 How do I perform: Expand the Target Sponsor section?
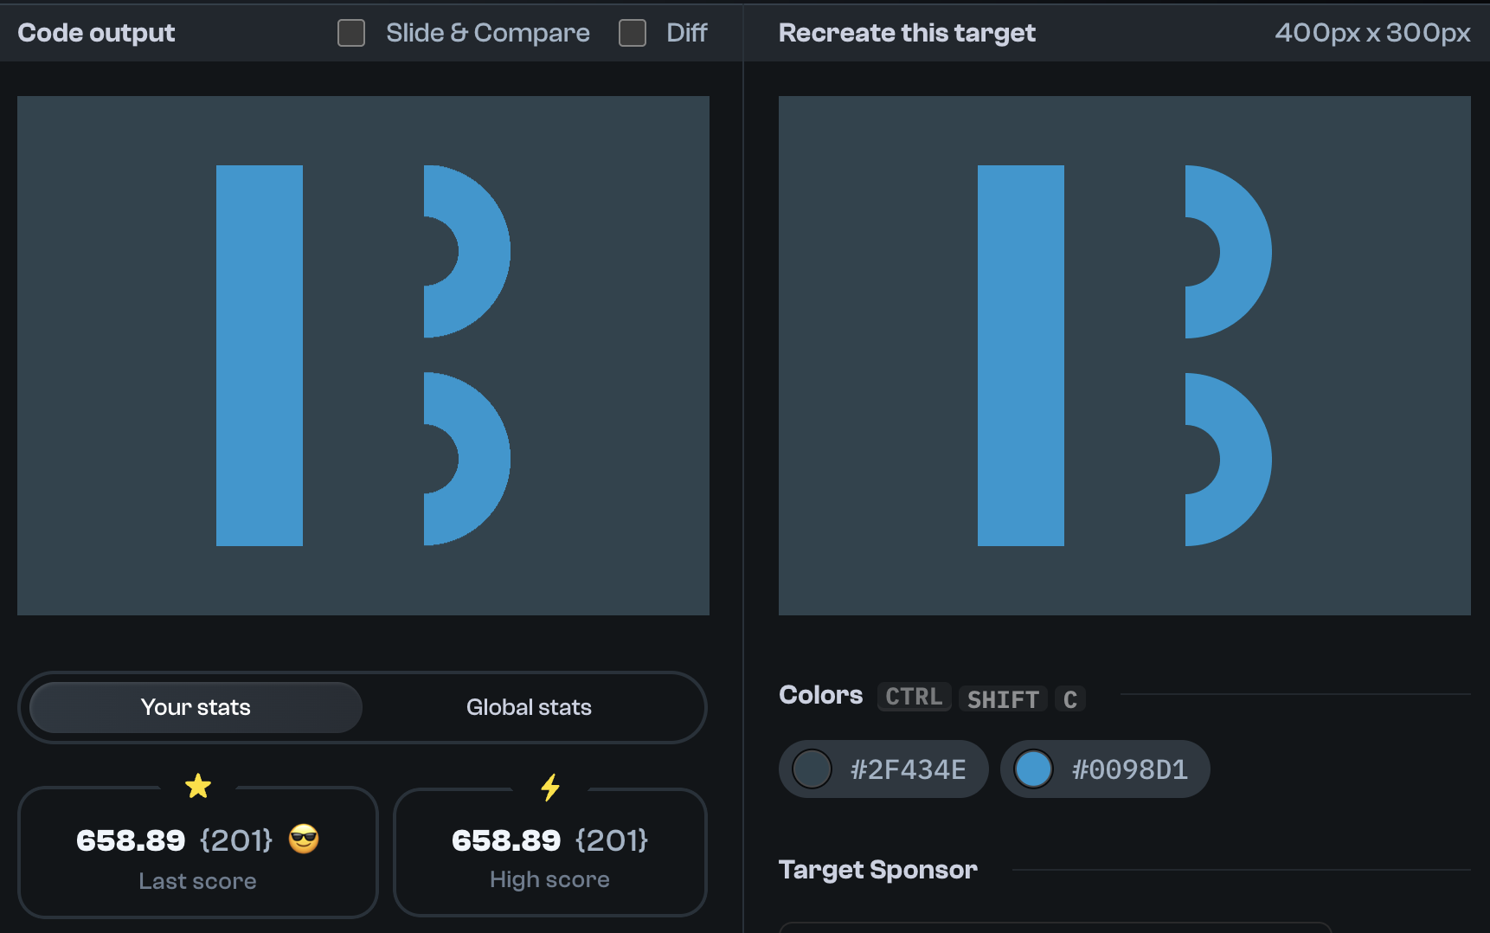pos(878,869)
